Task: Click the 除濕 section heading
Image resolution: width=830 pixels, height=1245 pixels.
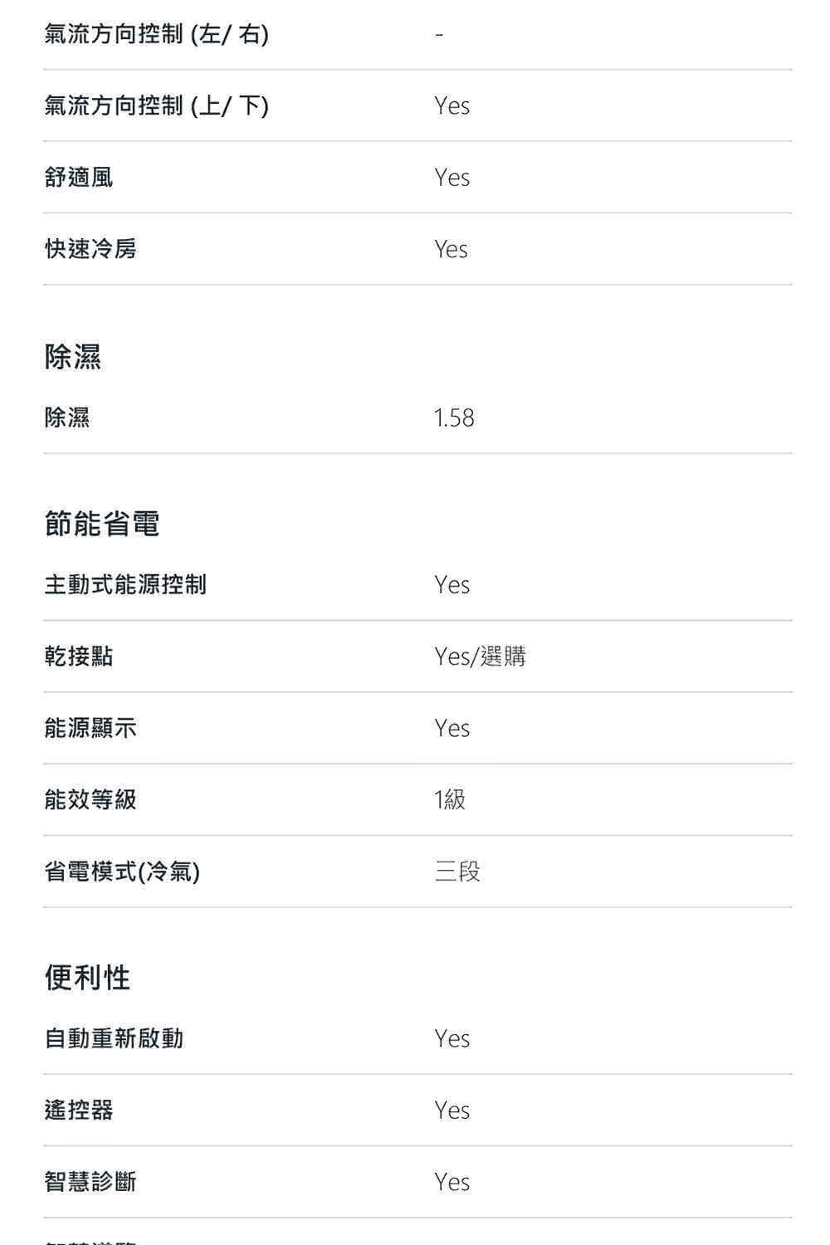Action: point(73,356)
